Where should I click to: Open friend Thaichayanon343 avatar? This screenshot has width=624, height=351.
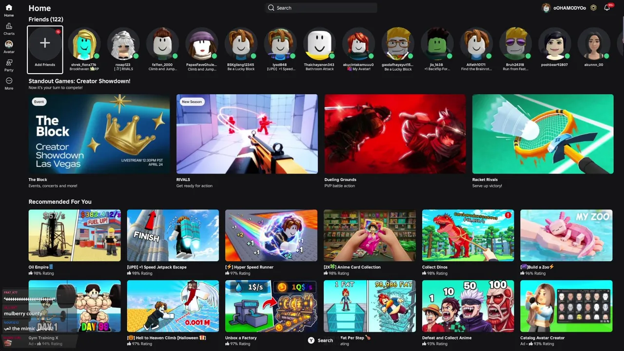point(319,43)
